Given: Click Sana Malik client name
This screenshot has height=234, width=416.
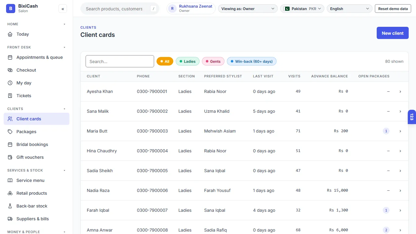Looking at the screenshot, I should pyautogui.click(x=98, y=111).
